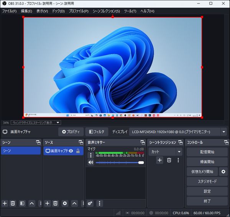Select the シーン item in scenes list
The width and height of the screenshot is (230, 217).
coord(21,151)
